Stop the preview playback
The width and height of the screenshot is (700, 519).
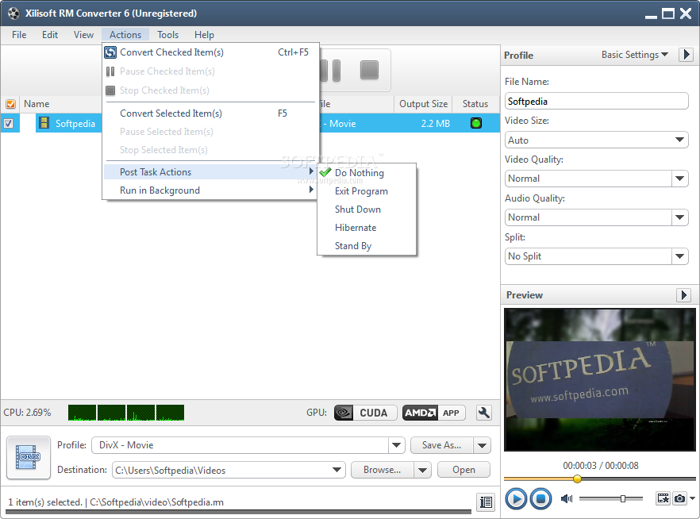(x=540, y=499)
